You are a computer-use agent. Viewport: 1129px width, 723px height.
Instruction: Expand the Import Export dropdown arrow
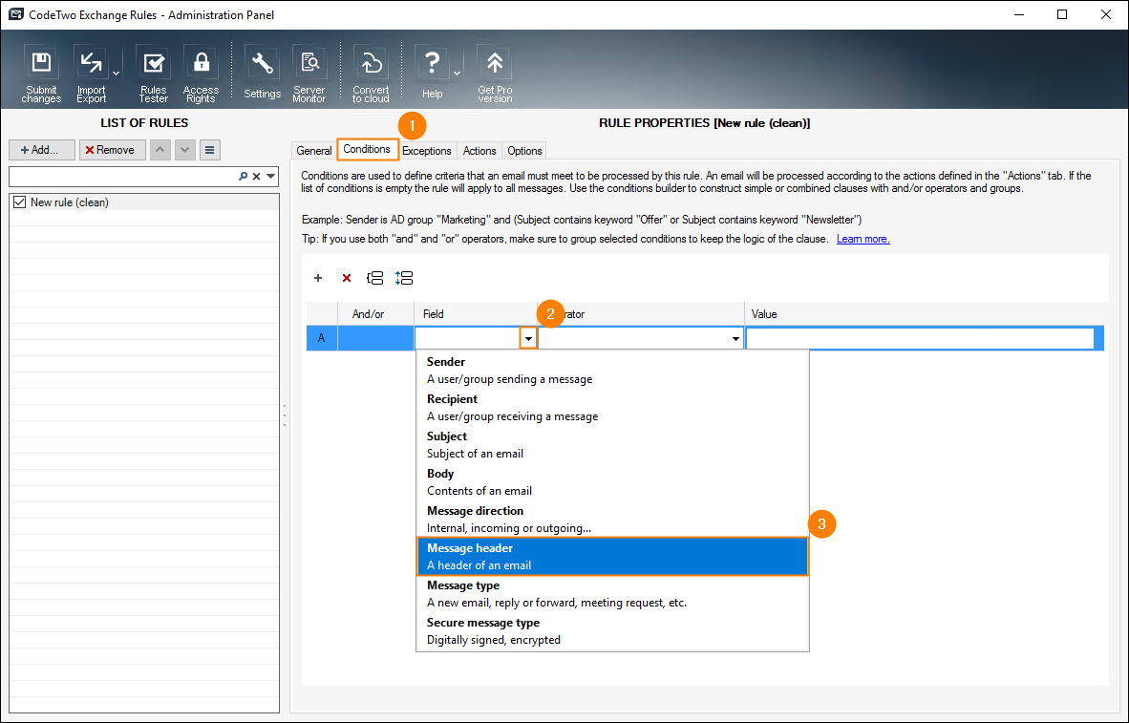116,73
